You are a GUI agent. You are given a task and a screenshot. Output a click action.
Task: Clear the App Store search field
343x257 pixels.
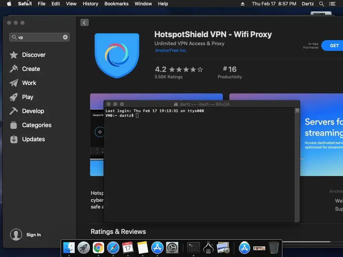[x=65, y=37]
